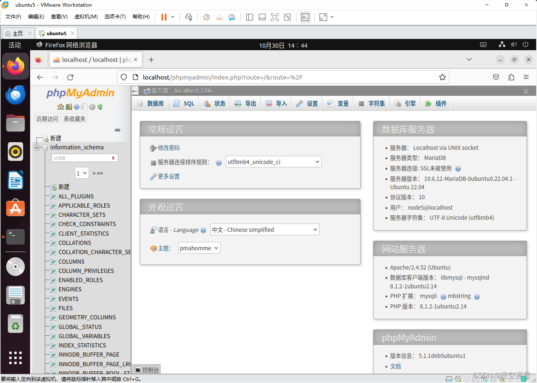
Task: Click the log out door icon
Action: click(69, 107)
